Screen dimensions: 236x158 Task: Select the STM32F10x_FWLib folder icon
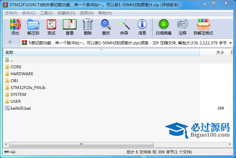(x=7, y=87)
